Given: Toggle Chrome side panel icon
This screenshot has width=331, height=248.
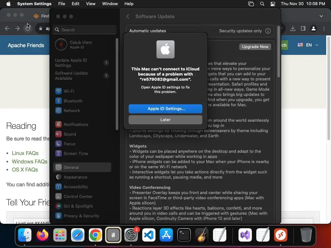Looking at the screenshot, I should pos(303,28).
